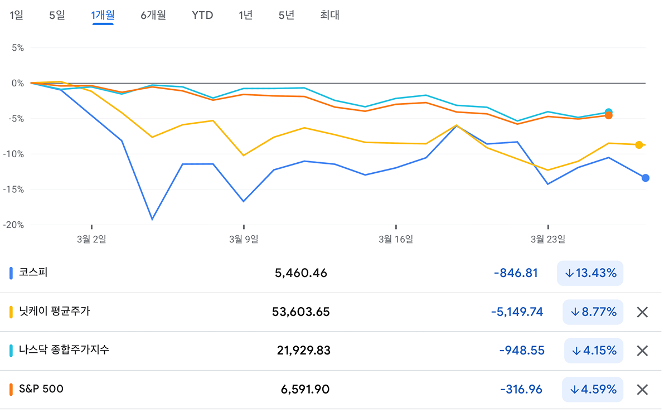Remove 닛케이 평균주가 from comparison

tap(642, 312)
